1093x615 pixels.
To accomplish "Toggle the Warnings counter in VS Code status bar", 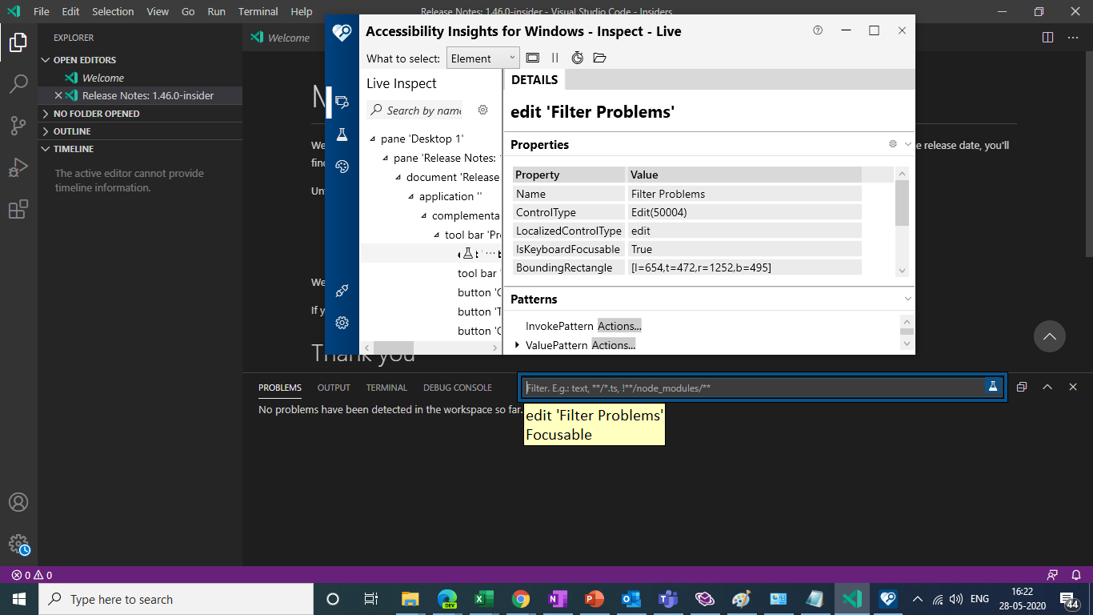I will click(42, 574).
